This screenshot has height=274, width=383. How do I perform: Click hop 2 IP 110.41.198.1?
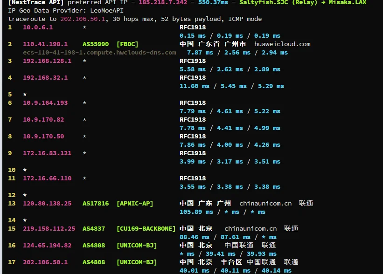point(45,44)
